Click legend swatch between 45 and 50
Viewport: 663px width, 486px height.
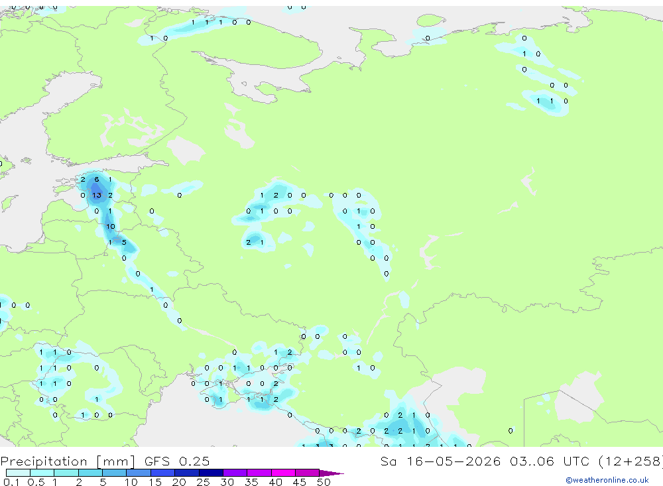click(308, 473)
